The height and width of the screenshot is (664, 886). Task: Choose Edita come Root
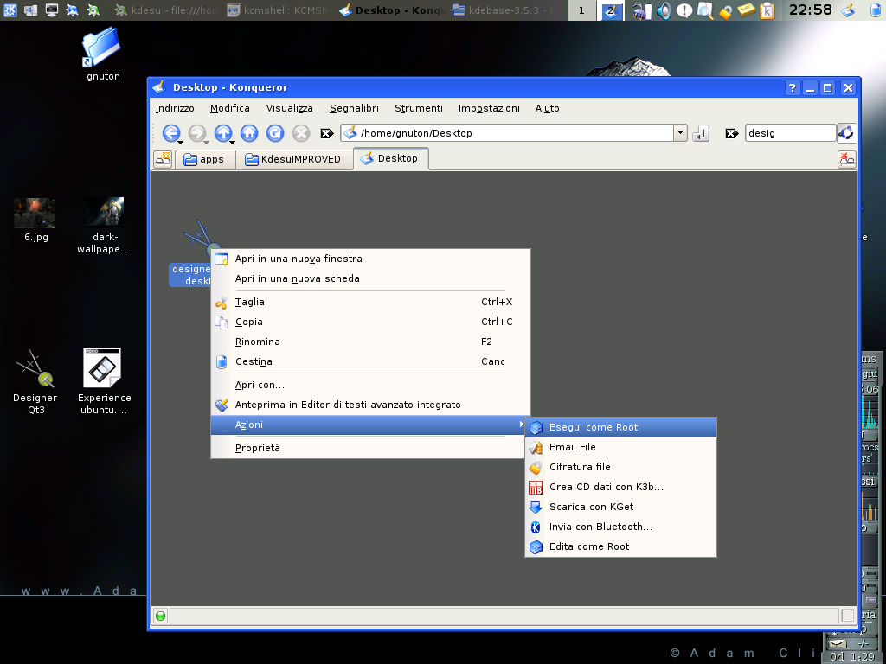click(620, 546)
